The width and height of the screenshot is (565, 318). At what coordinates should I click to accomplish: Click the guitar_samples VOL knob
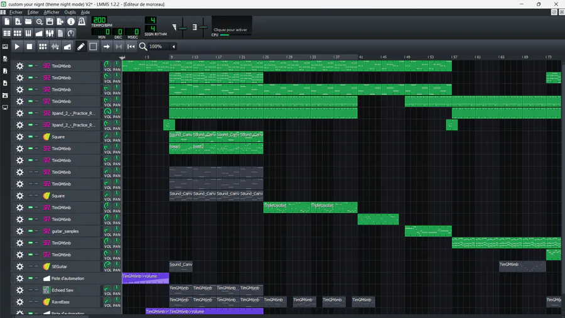coord(107,229)
